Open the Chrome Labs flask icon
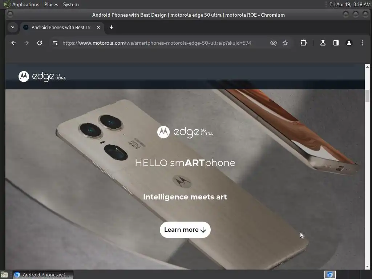This screenshot has height=279, width=372. 323,43
